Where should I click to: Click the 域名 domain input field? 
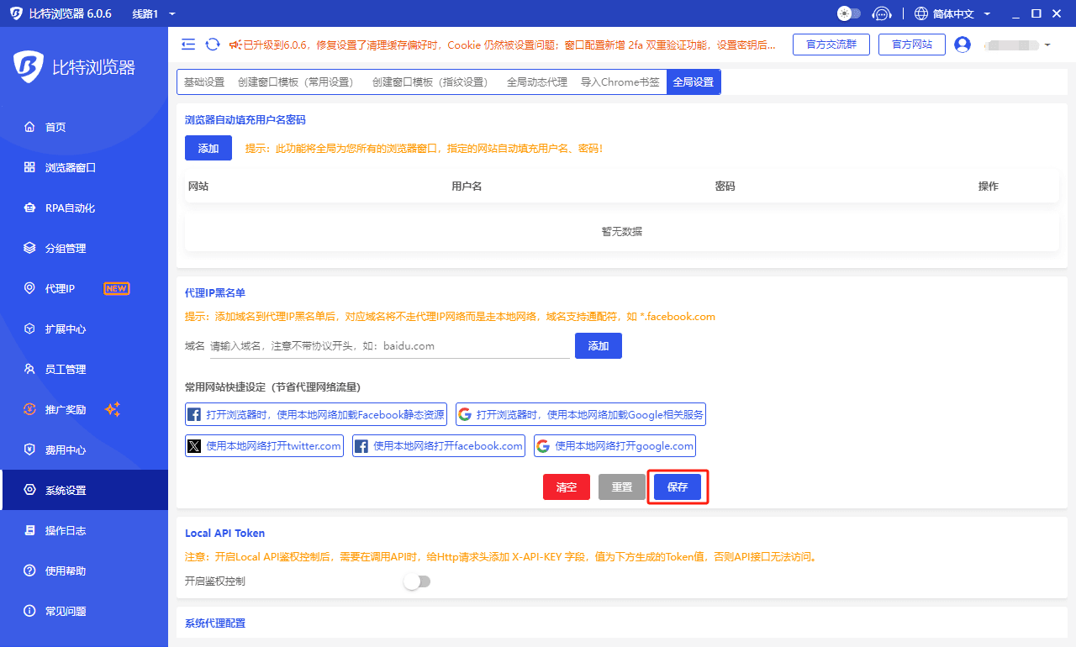coord(390,345)
